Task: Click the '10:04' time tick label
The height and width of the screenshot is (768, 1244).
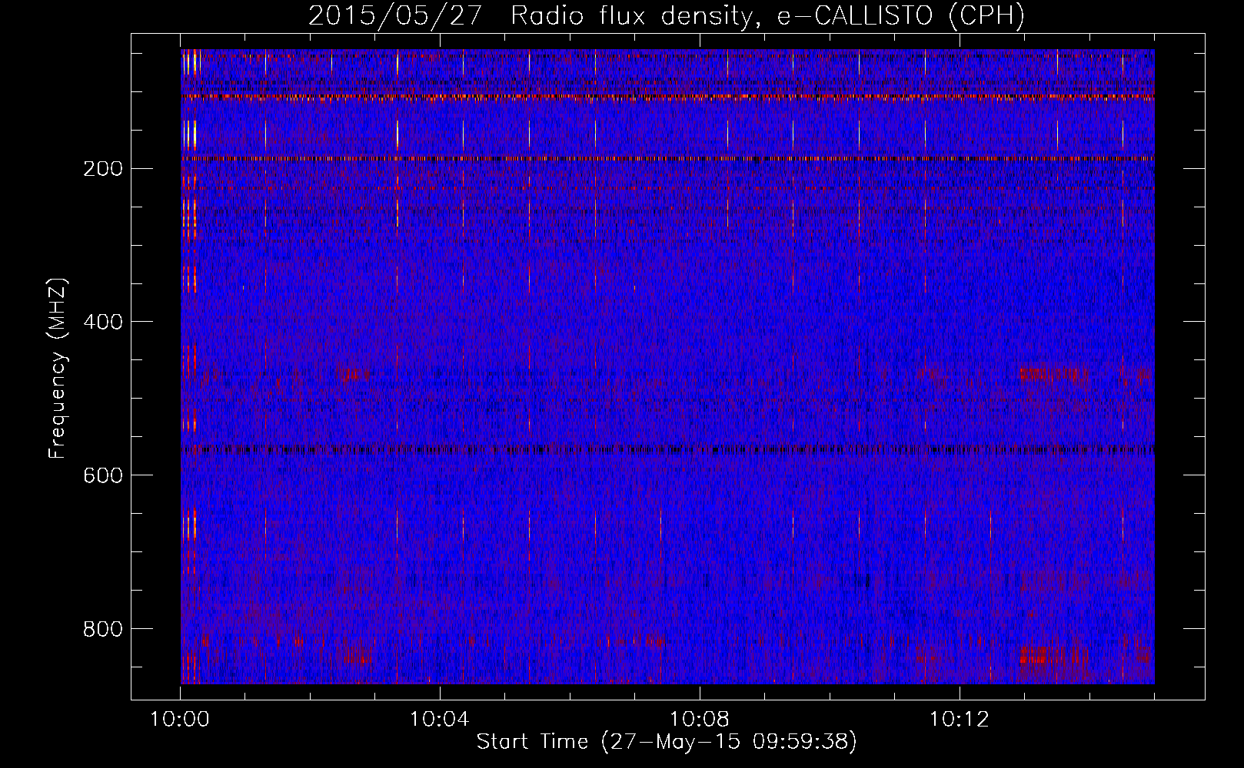Action: point(439,720)
